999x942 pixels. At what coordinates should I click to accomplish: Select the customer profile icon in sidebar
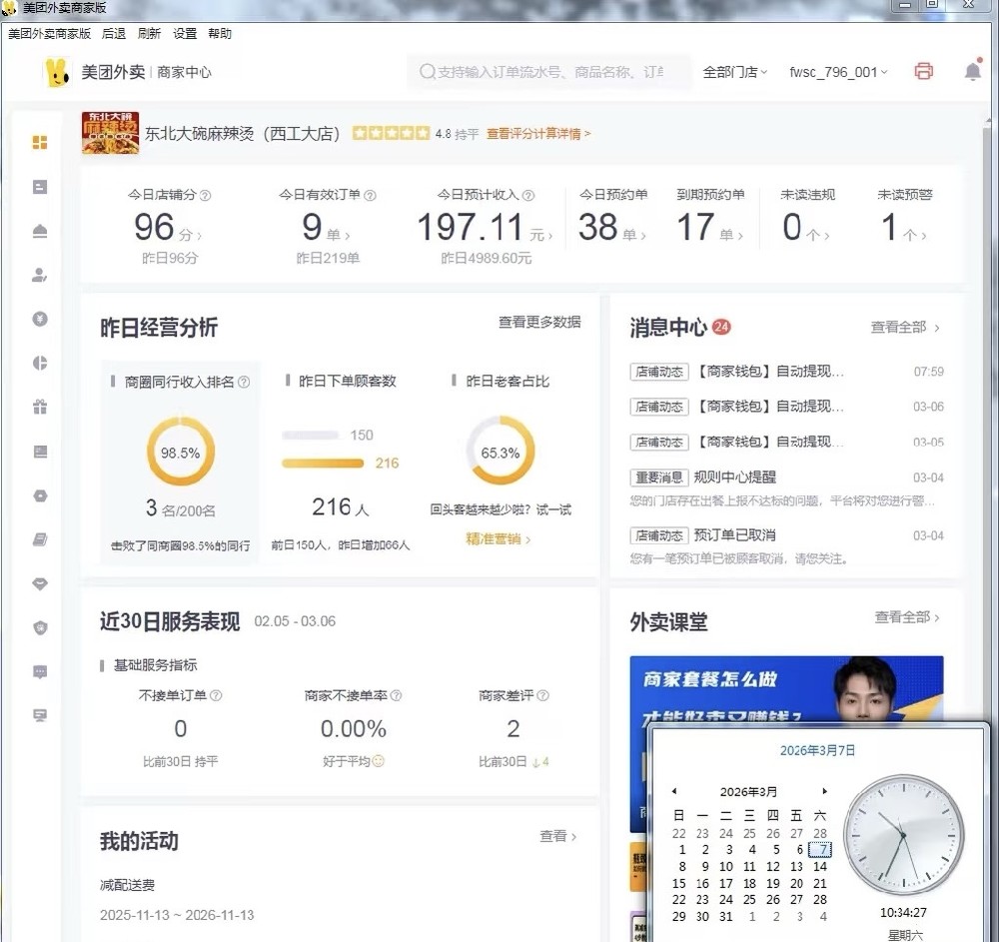tap(38, 275)
